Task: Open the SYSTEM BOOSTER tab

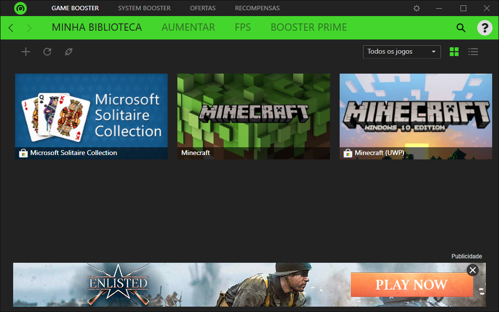Action: click(x=144, y=8)
